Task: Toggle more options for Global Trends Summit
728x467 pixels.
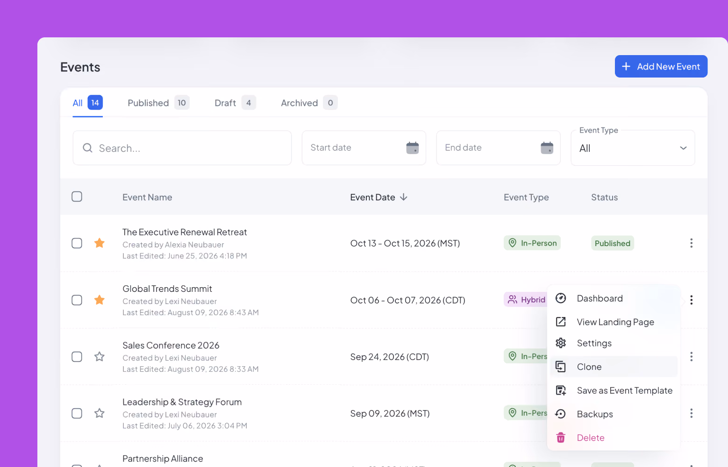Action: tap(692, 300)
